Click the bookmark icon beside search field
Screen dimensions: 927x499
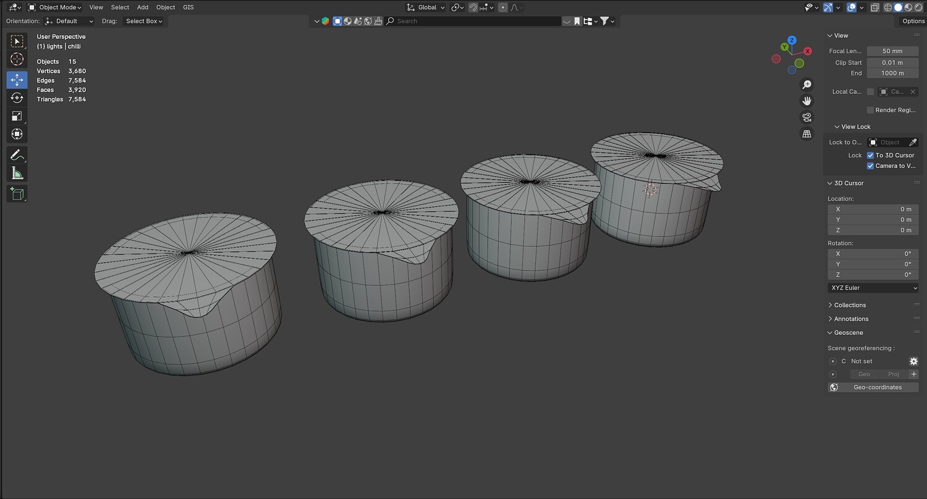[x=577, y=21]
